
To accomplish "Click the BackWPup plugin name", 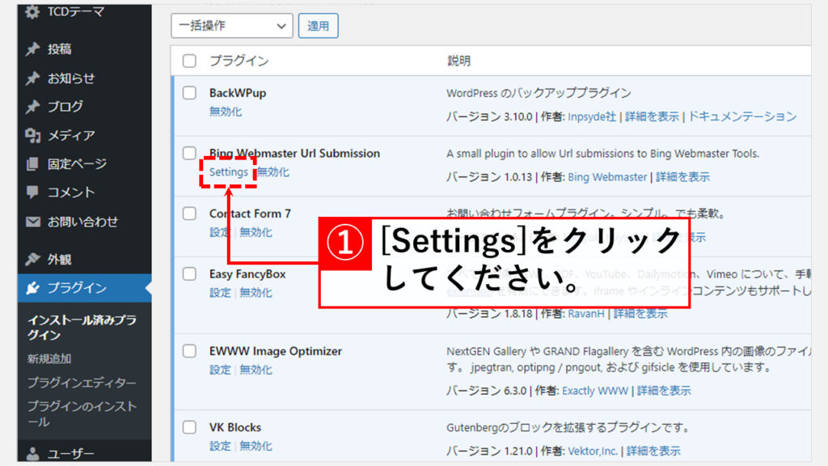I will coord(238,93).
